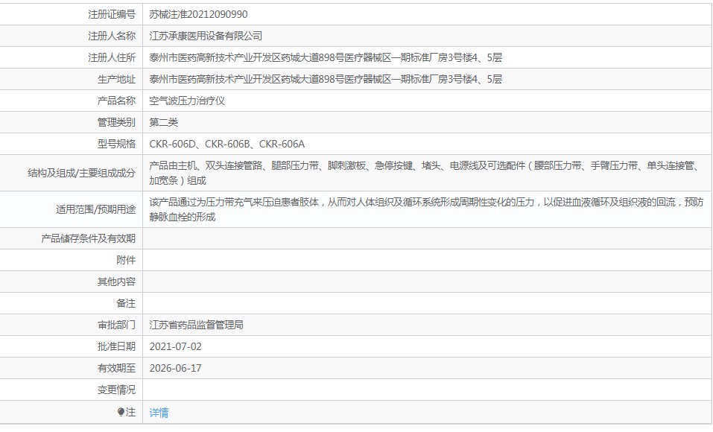713x432 pixels.
Task: Select company name 江苏承康医用设备有限公司
Action: [206, 36]
